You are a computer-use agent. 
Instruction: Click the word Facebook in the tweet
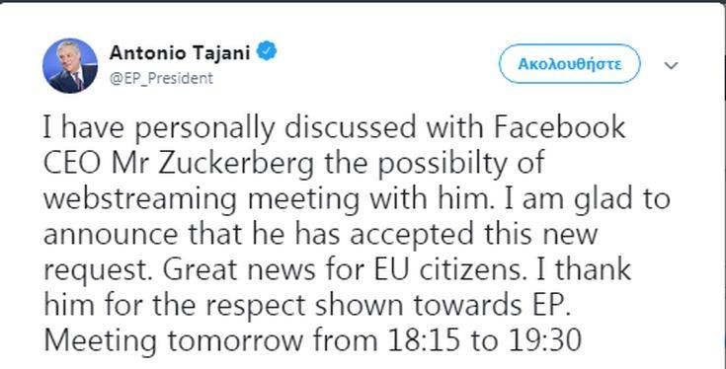click(x=559, y=127)
